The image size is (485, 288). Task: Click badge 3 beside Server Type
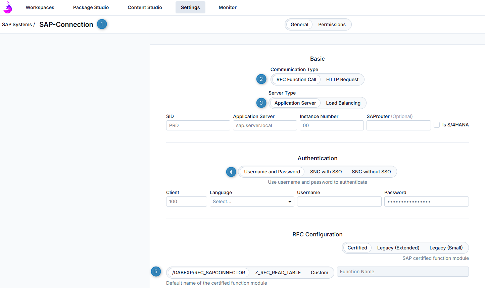click(x=261, y=103)
